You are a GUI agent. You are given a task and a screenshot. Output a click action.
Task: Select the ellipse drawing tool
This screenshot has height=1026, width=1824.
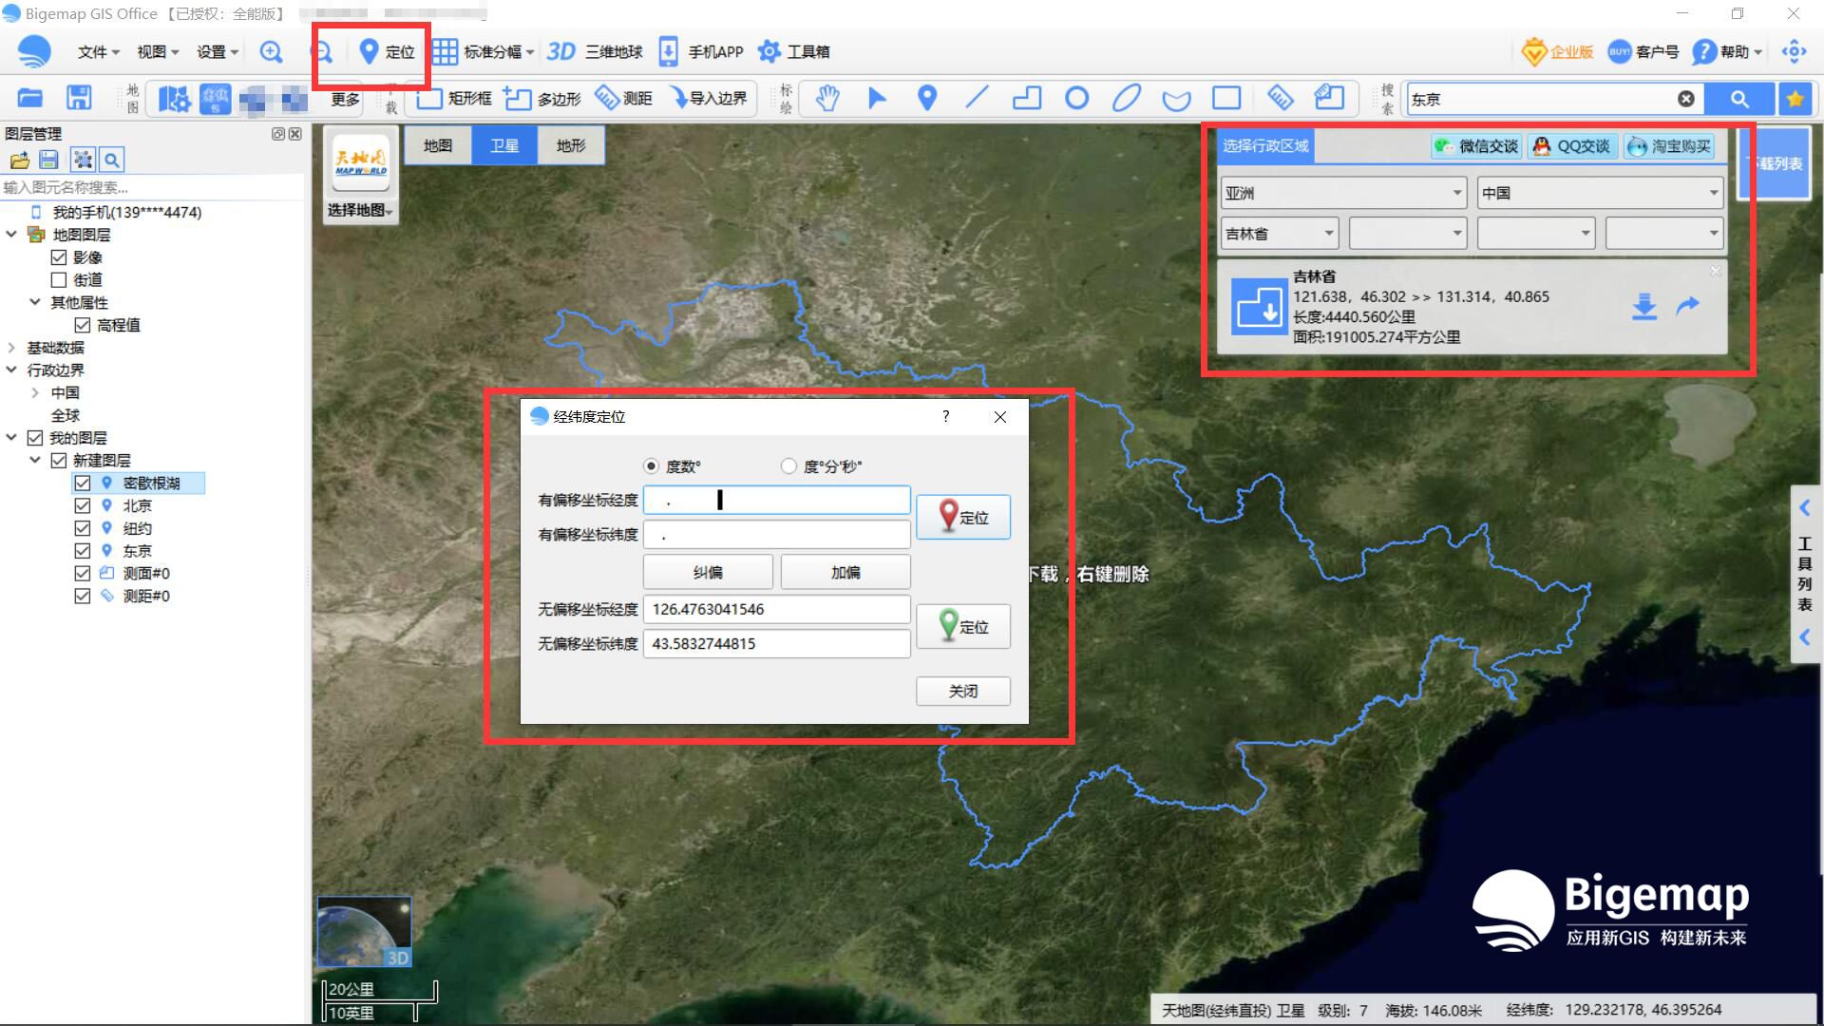[1127, 98]
